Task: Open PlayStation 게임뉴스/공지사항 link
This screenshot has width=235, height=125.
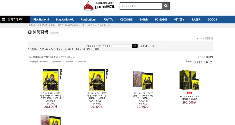Action: point(83,25)
